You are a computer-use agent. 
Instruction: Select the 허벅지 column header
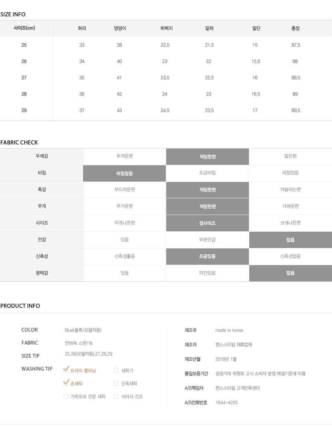(167, 28)
